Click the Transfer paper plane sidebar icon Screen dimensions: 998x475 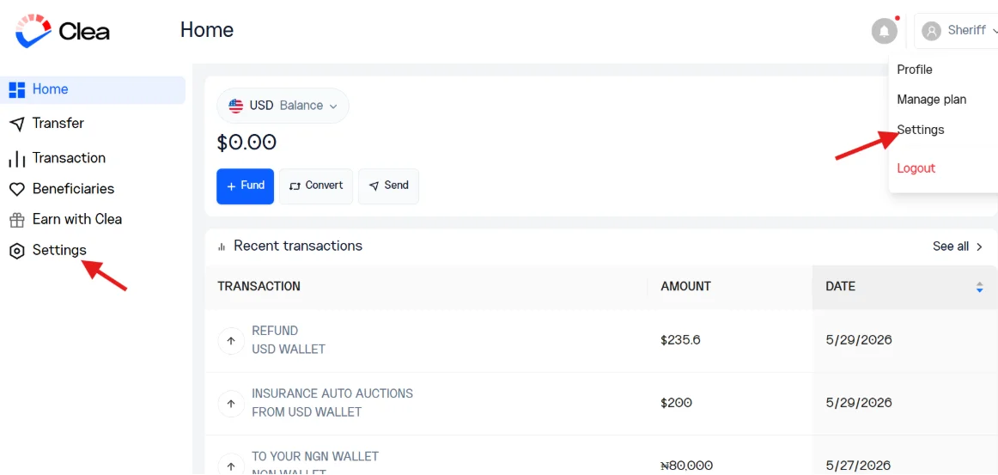[x=16, y=124]
